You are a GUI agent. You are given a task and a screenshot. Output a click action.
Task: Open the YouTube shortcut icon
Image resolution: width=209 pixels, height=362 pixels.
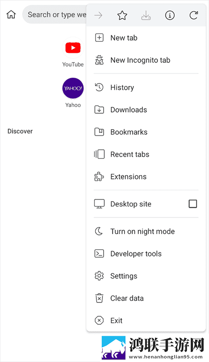tap(73, 48)
